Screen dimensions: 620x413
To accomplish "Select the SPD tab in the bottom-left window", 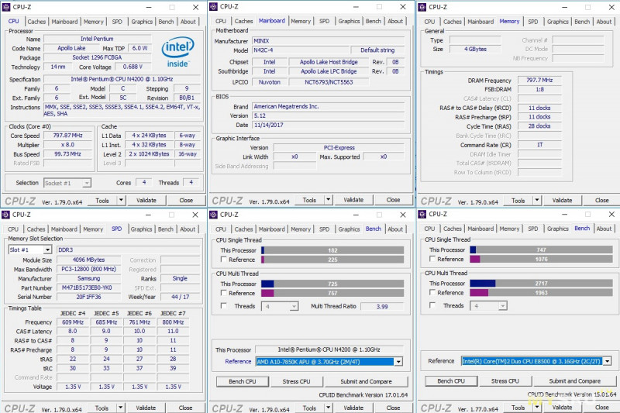I will [117, 229].
